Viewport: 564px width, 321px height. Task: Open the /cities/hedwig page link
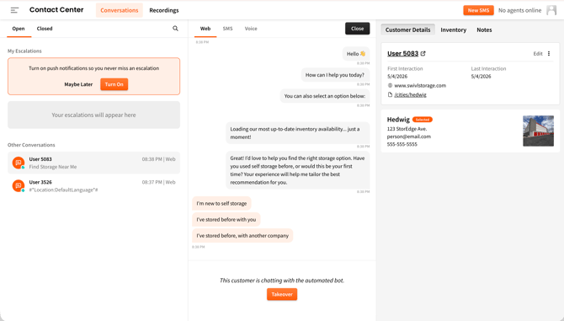411,95
